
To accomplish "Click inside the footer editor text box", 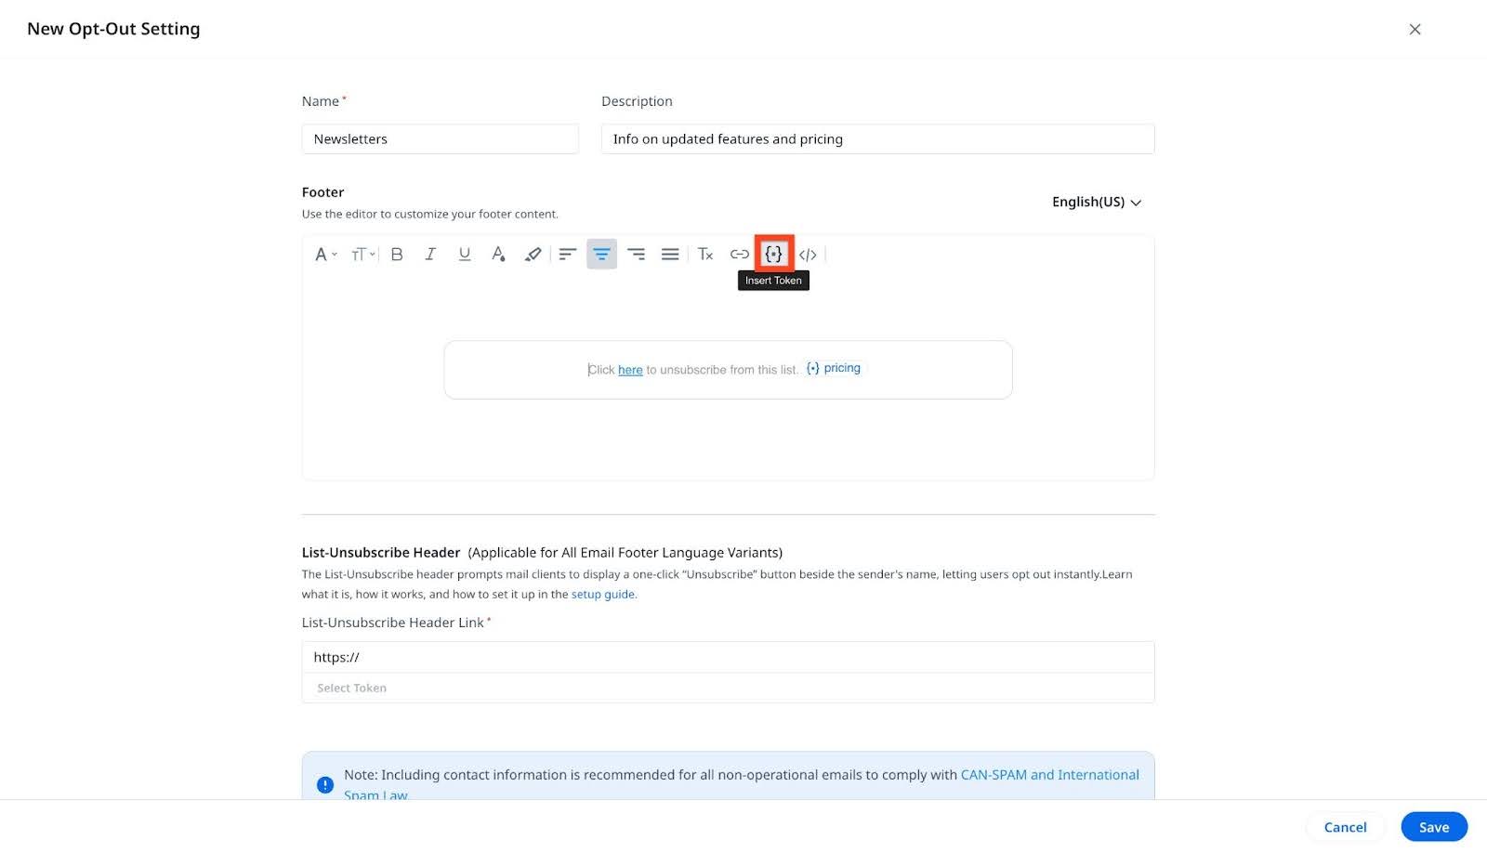I will pyautogui.click(x=728, y=370).
